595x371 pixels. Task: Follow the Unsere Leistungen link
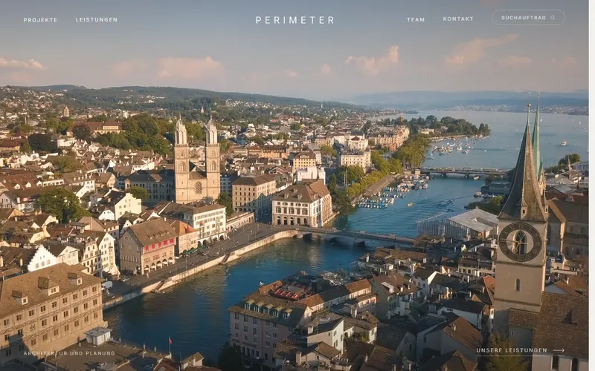tap(520, 350)
